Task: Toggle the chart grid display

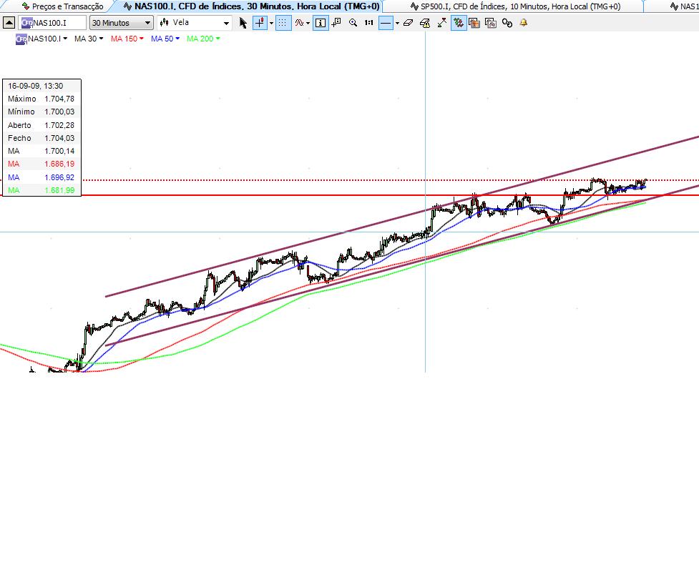Action: pos(283,23)
